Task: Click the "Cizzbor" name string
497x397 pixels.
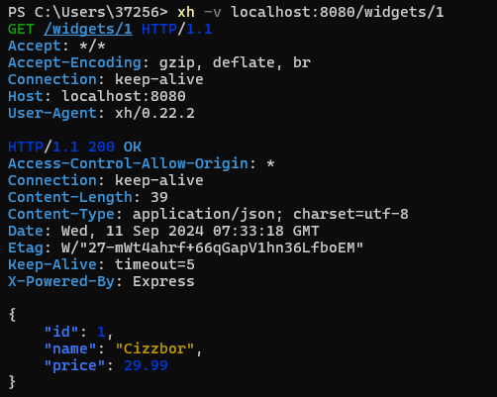Action: click(154, 348)
